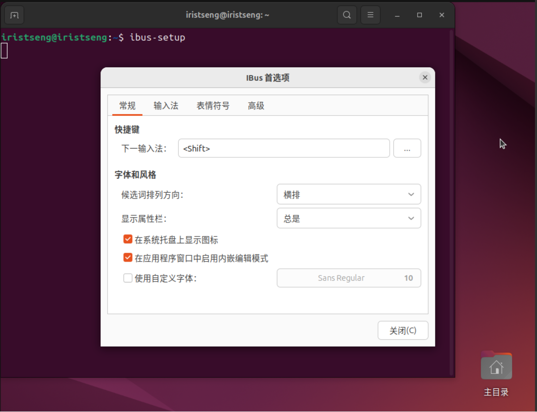The image size is (537, 412).
Task: Maximize the terminal window
Action: coord(419,15)
